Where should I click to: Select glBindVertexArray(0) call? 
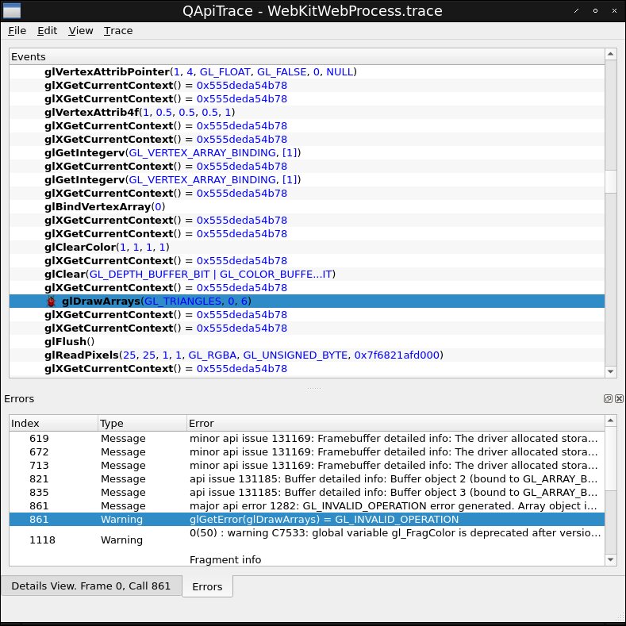(307, 207)
